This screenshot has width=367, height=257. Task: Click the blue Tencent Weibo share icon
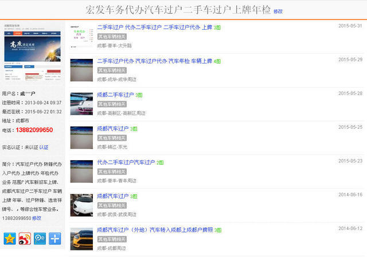coord(40,239)
